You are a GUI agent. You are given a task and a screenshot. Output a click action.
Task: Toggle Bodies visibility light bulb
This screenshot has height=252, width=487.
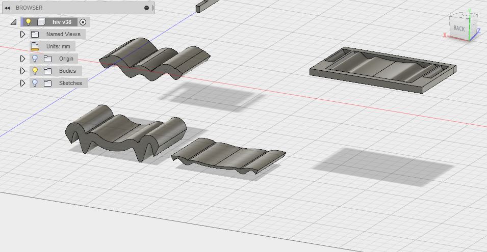[x=35, y=71]
